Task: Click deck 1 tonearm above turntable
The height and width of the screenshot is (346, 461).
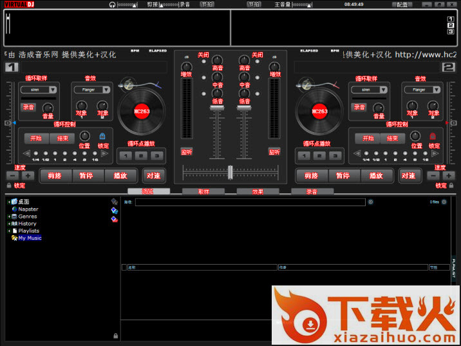Action: (139, 84)
